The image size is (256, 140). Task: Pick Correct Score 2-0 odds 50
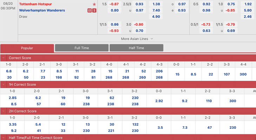(26, 77)
